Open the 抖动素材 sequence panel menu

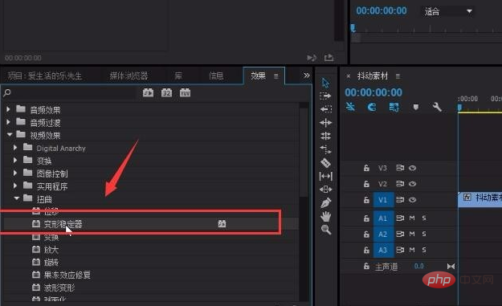coord(398,75)
